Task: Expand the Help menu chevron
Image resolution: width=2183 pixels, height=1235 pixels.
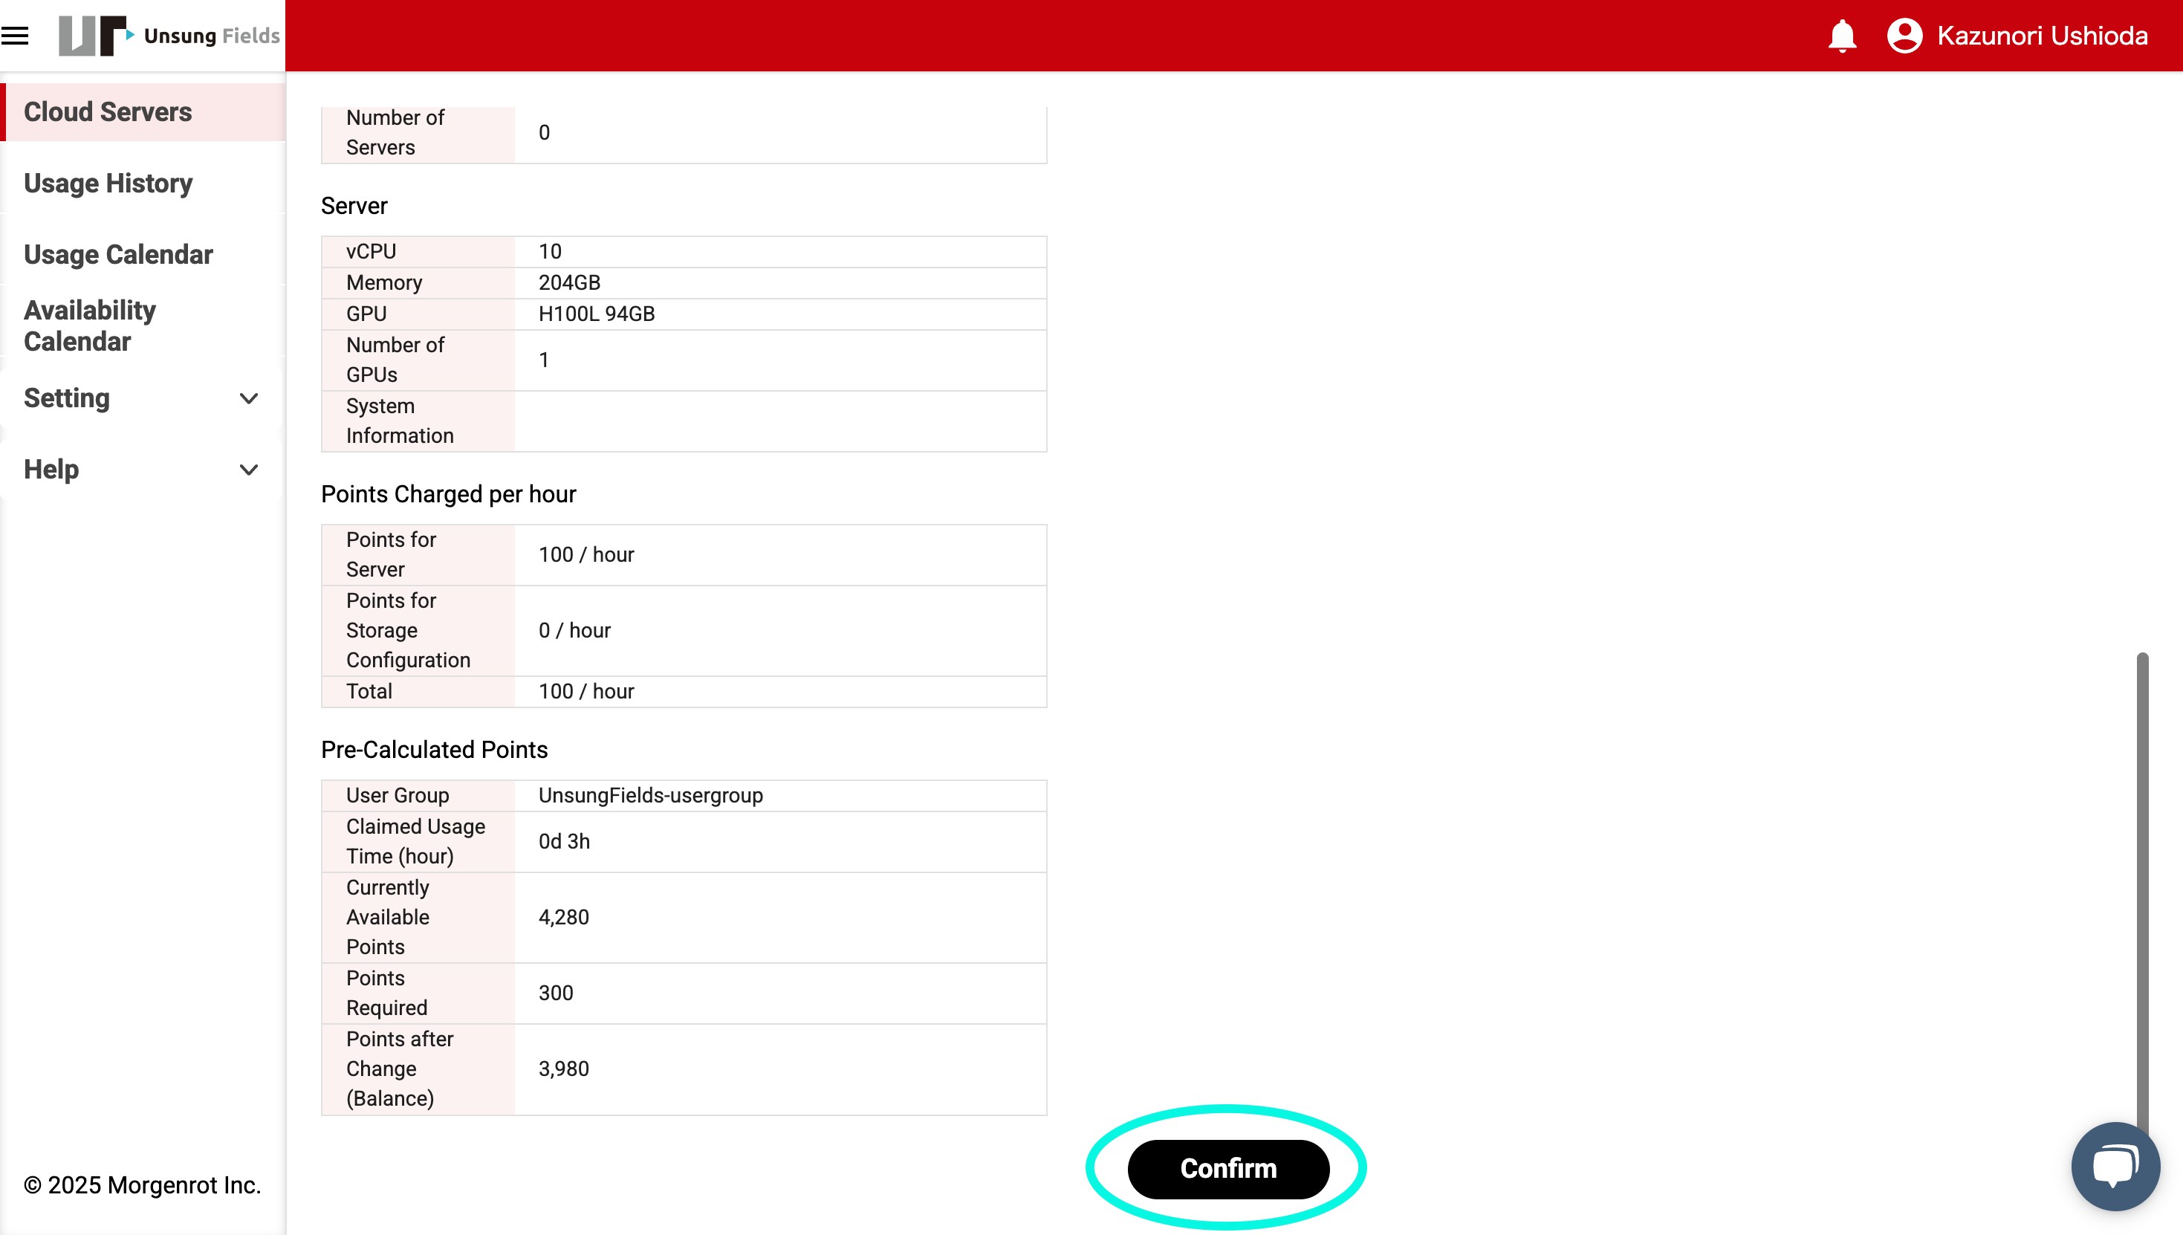Action: coord(248,470)
